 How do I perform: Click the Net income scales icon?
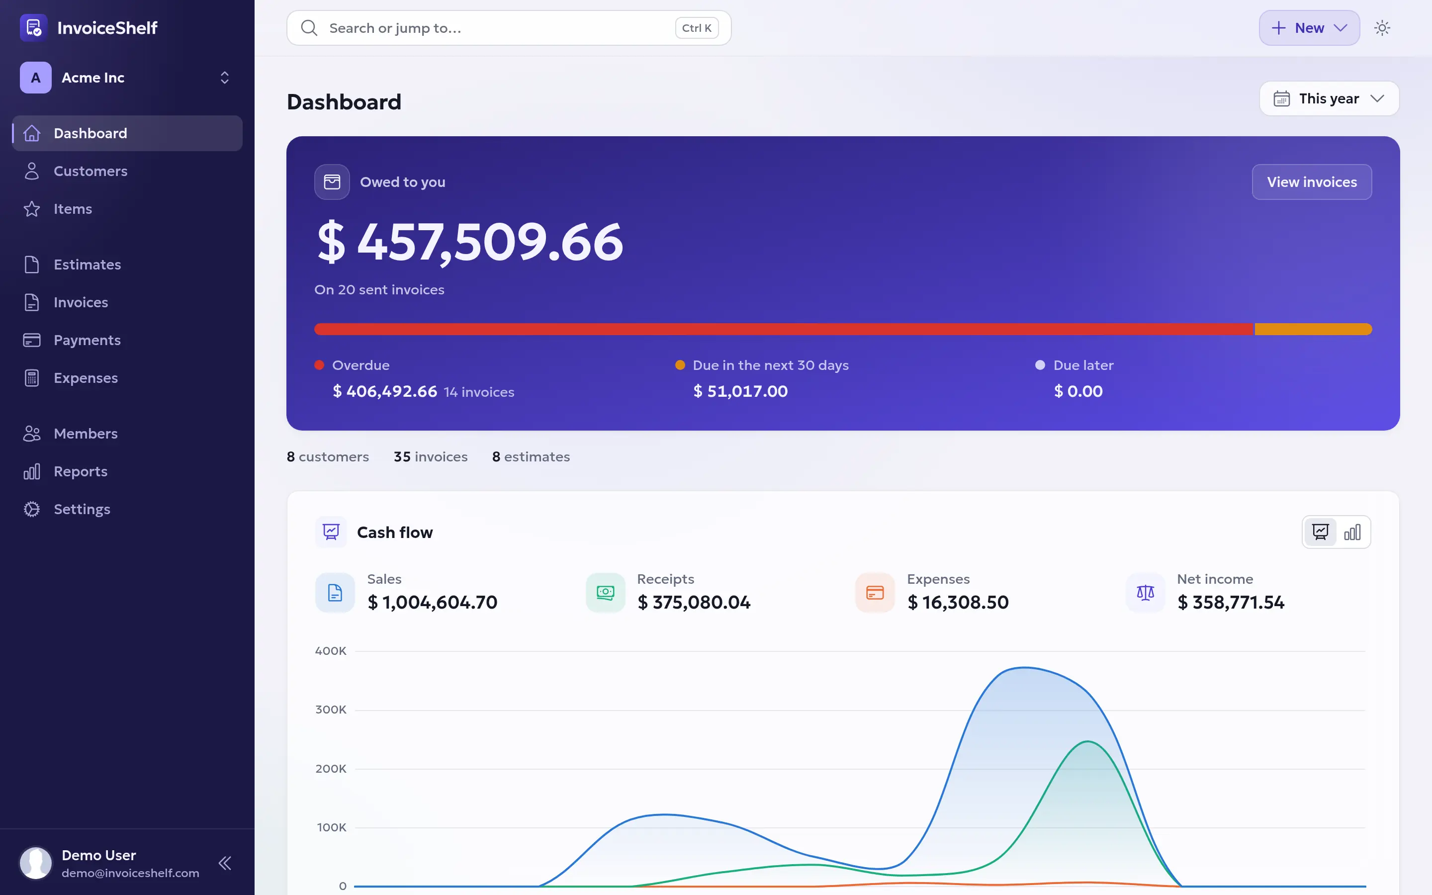[1146, 593]
